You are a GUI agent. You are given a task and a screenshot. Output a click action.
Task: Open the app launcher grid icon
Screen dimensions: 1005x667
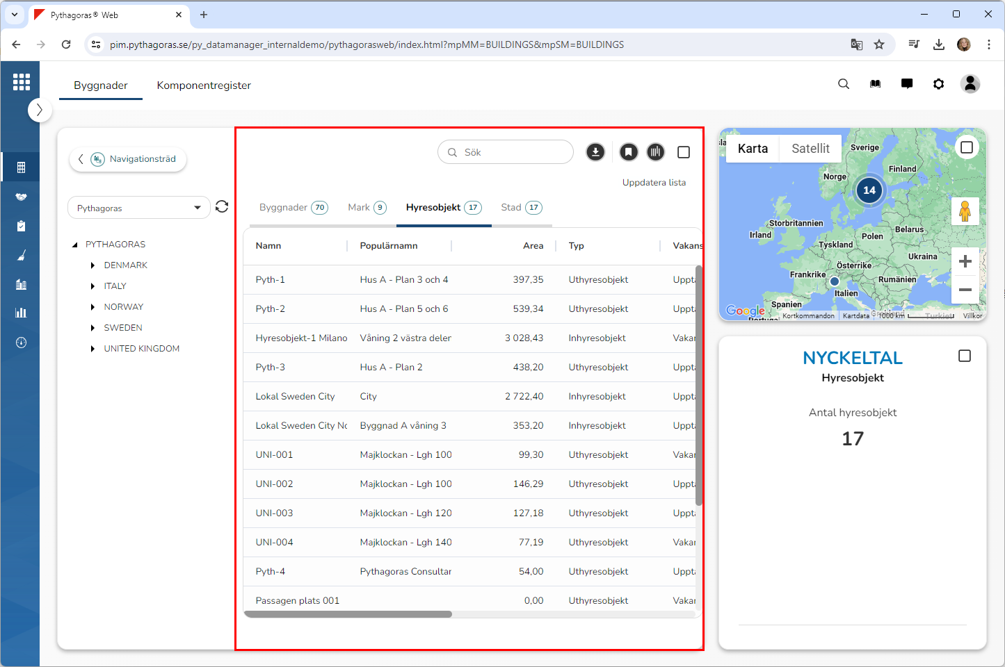coord(22,82)
